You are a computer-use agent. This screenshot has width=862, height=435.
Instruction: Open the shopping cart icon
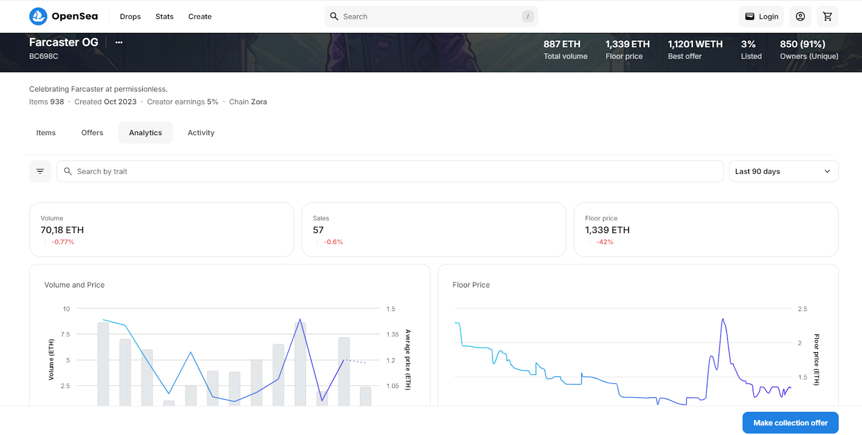(x=827, y=17)
